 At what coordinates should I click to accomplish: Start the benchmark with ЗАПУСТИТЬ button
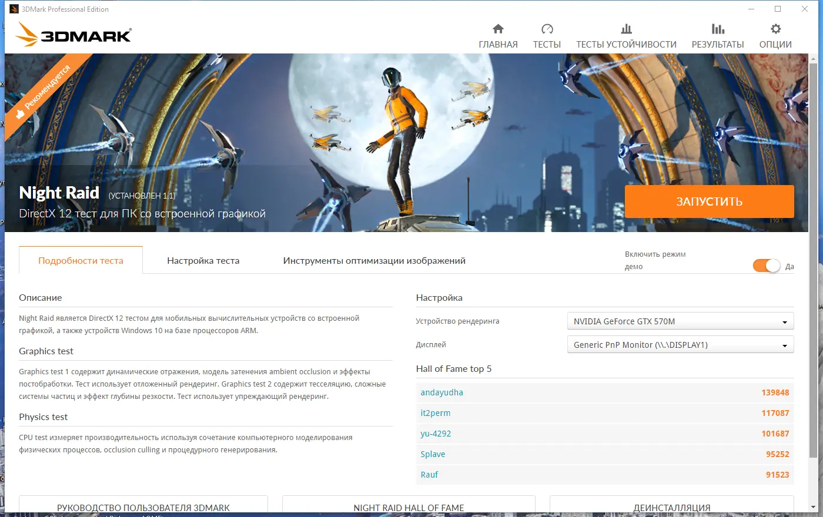tap(710, 202)
